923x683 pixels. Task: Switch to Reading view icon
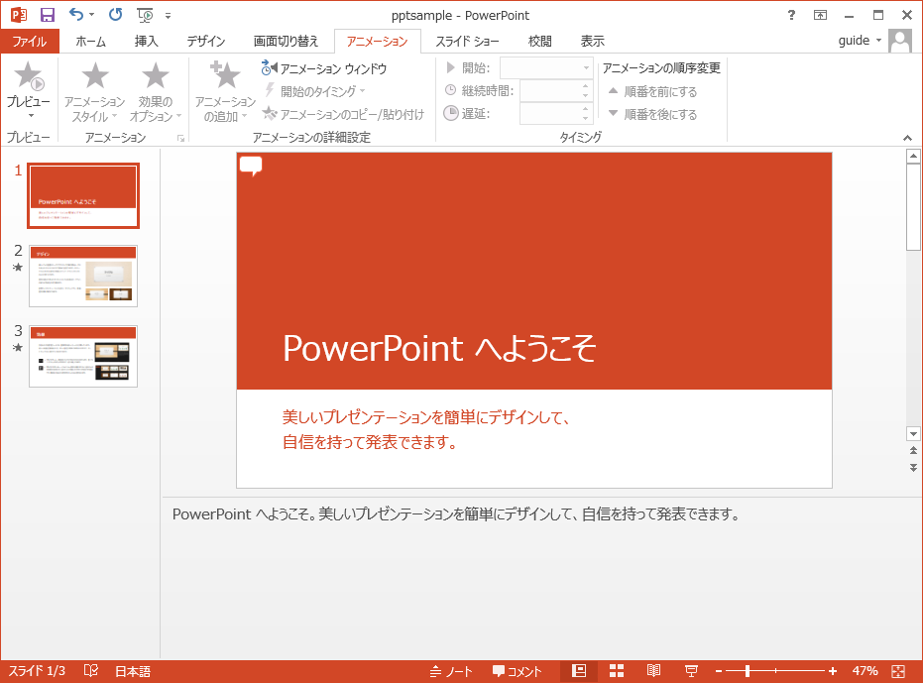click(x=653, y=671)
